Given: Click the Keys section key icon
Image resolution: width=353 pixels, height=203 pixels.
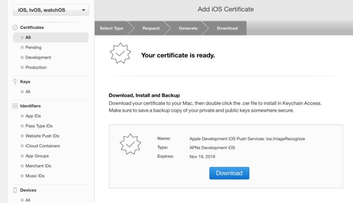Looking at the screenshot, I should [x=15, y=82].
